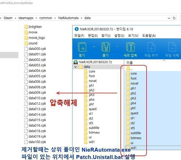
Task: Click the Steam breadcrumb in Explorer address bar
Action: (x=8, y=18)
